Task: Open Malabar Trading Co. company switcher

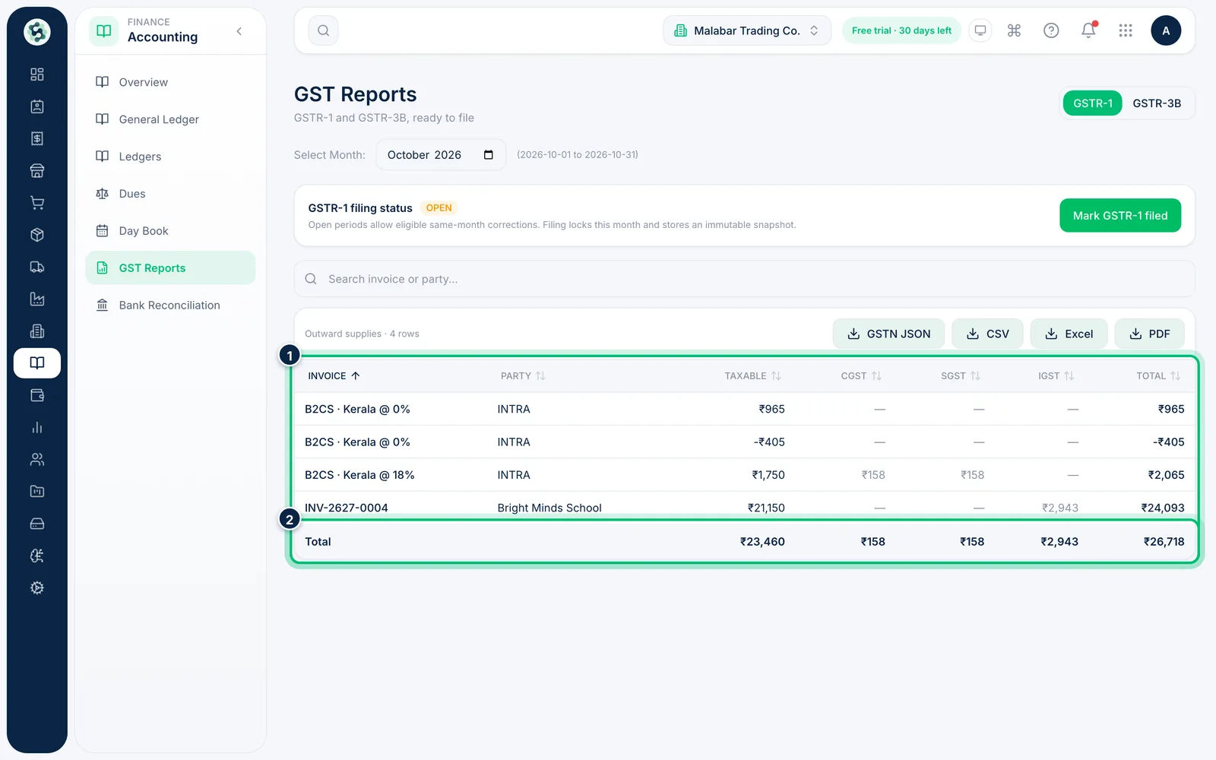Action: click(747, 30)
